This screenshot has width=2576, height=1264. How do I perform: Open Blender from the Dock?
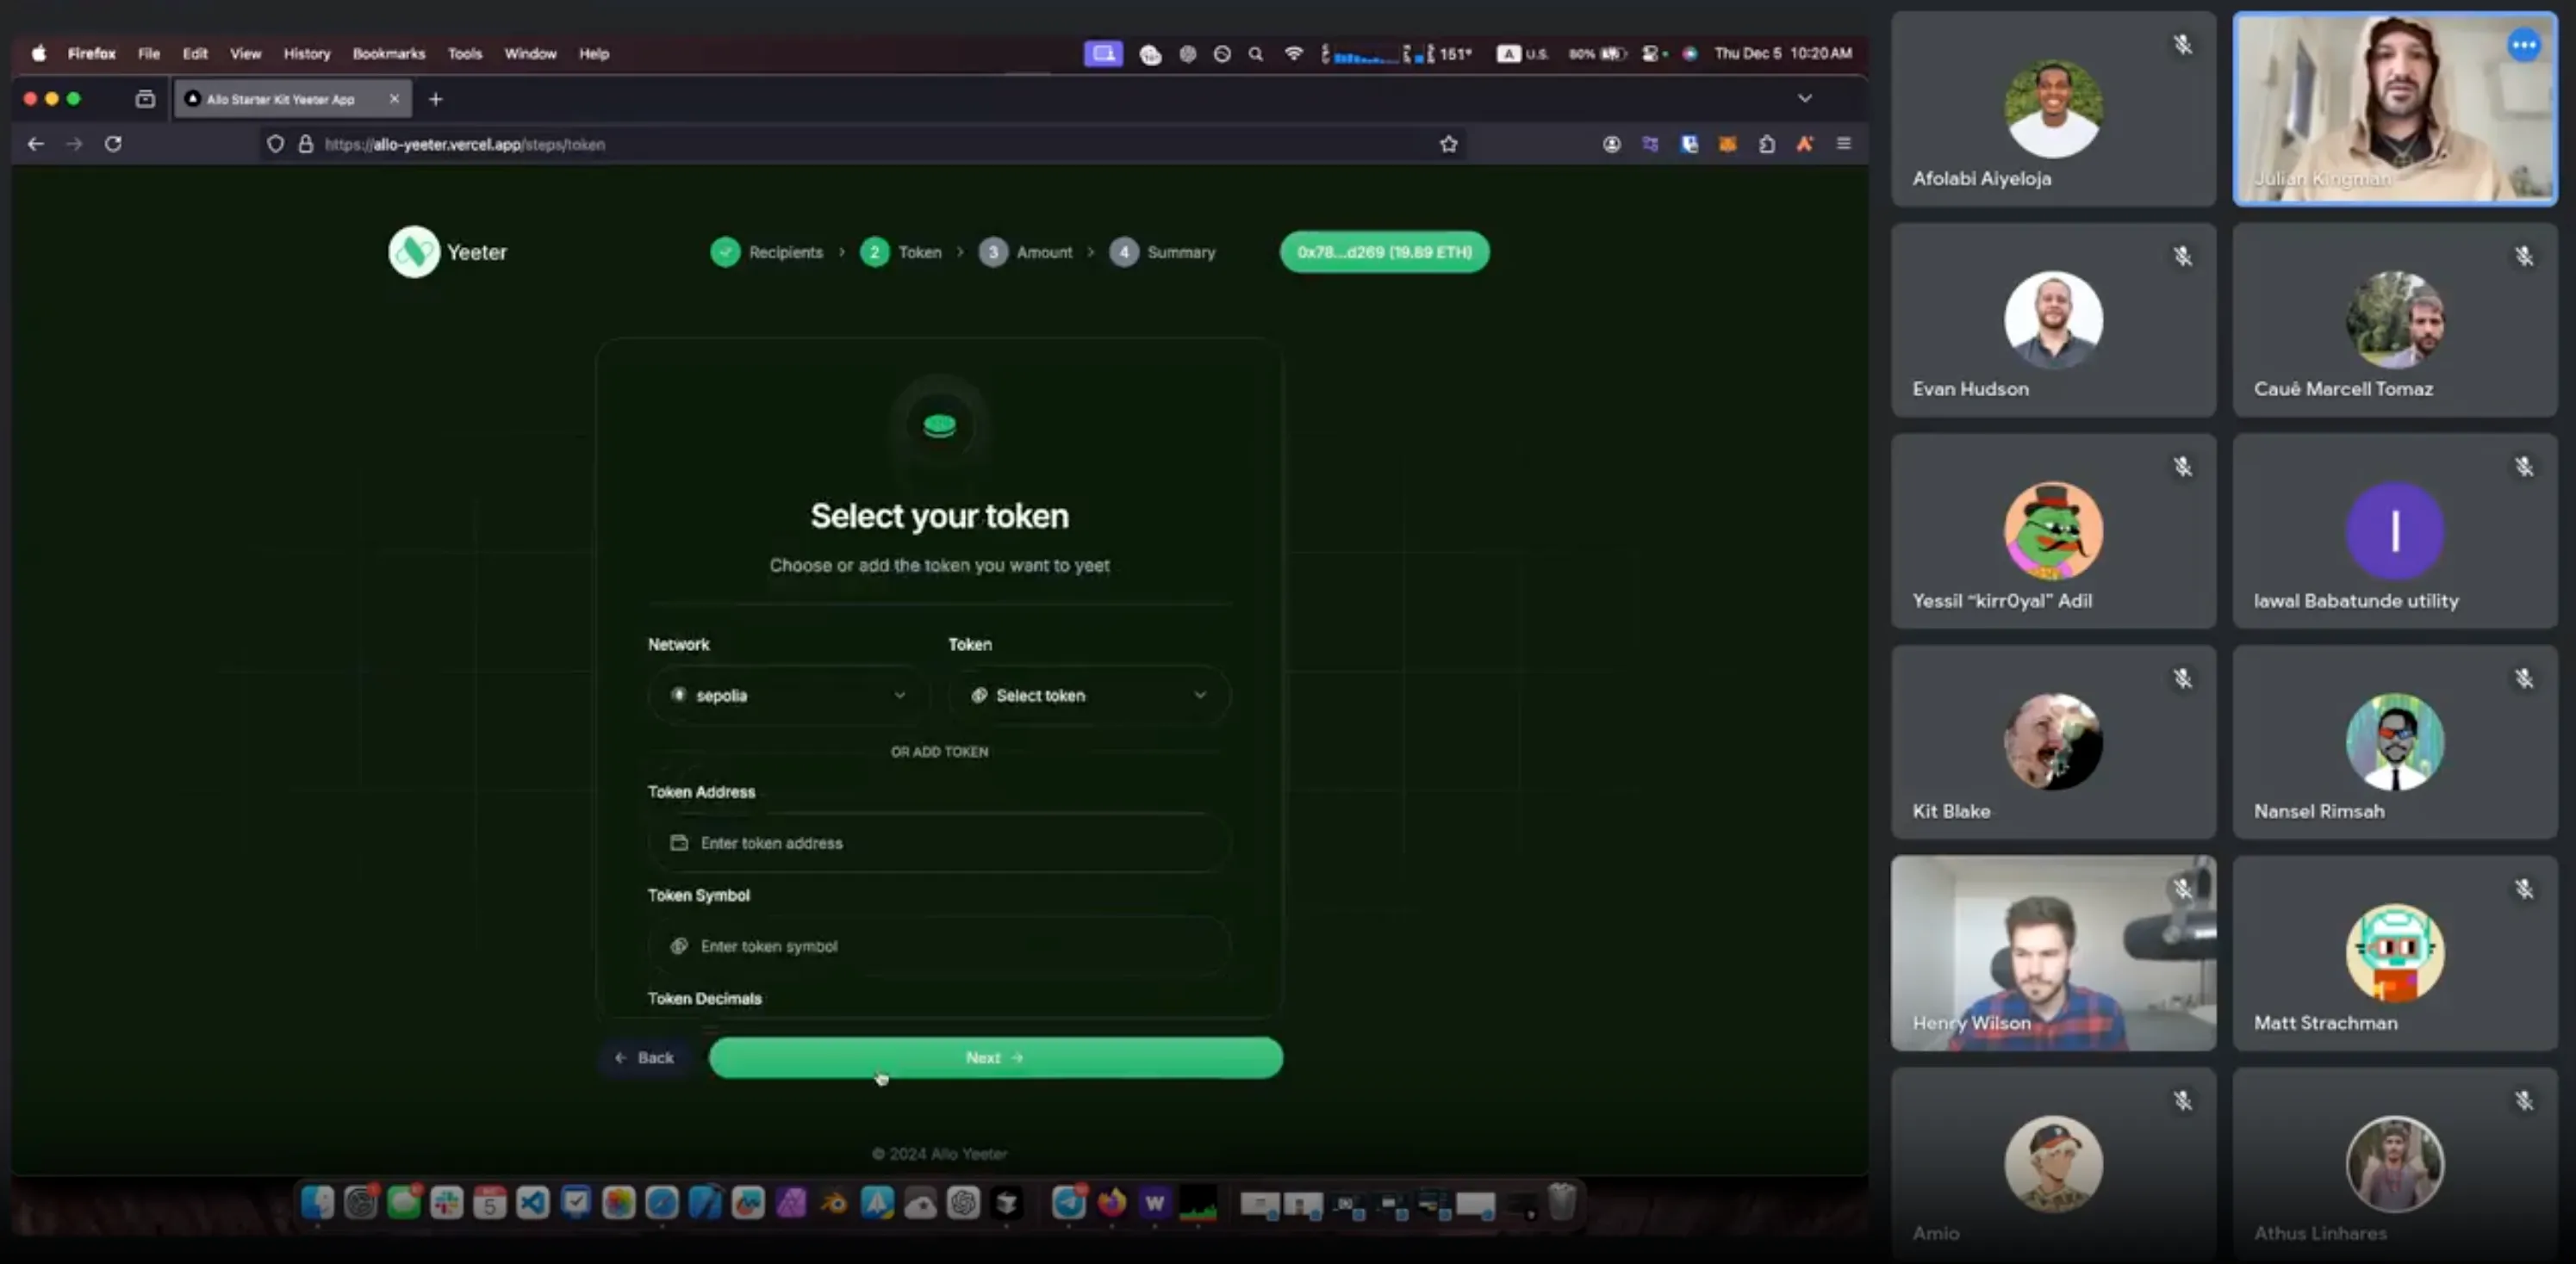tap(834, 1203)
